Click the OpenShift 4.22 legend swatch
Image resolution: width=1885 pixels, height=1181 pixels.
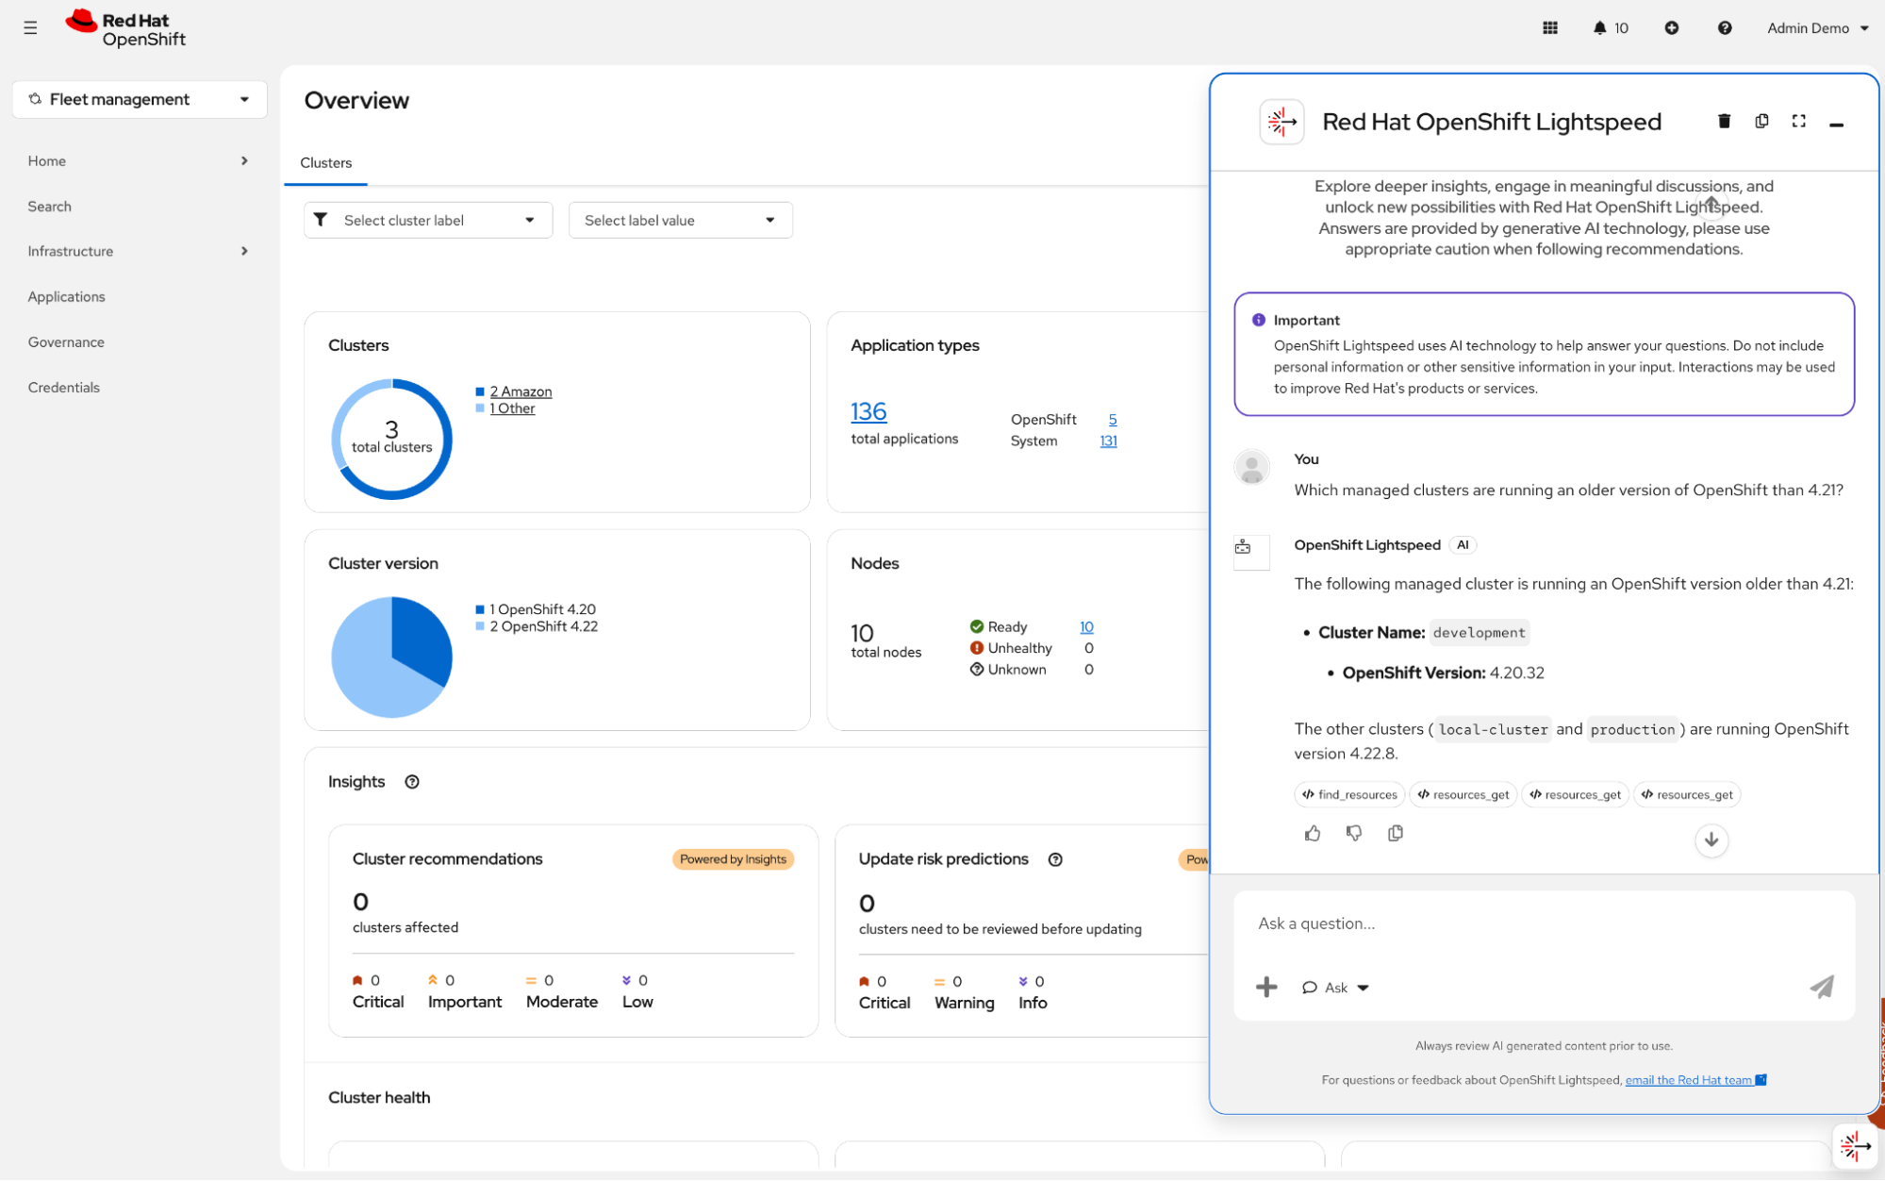click(480, 626)
